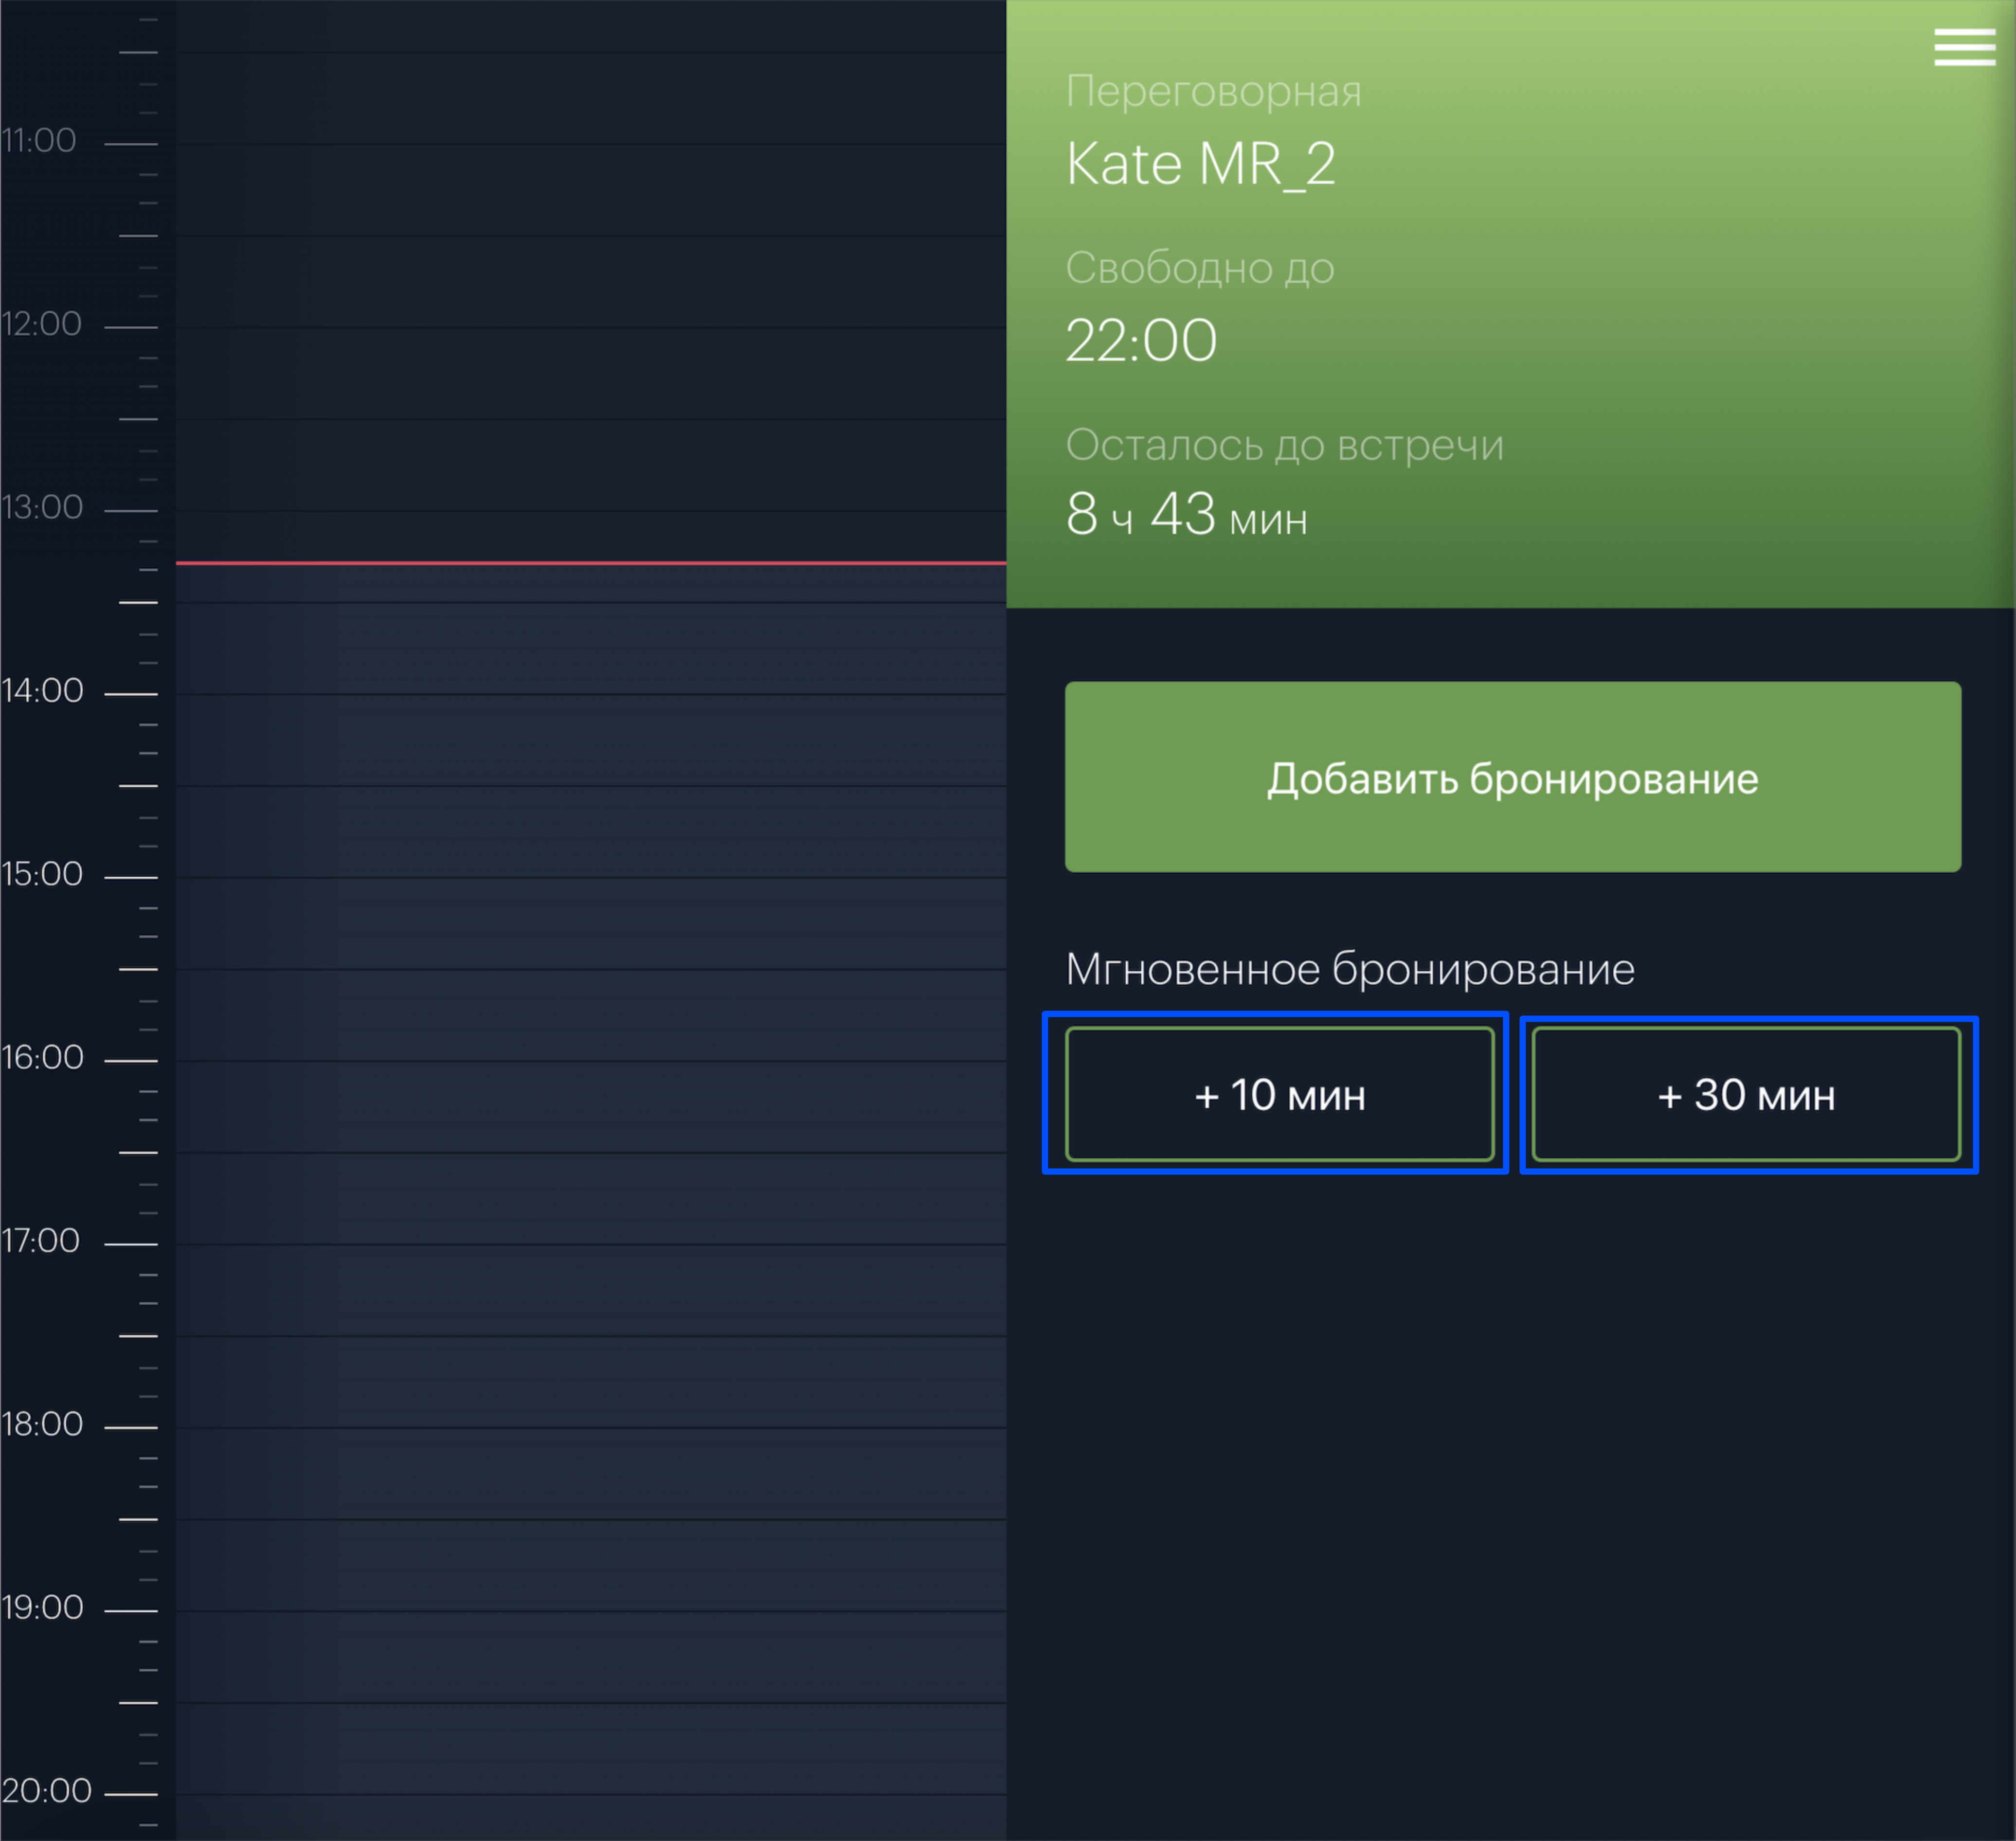This screenshot has height=1841, width=2016.
Task: Click the Переговорная label
Action: tap(1213, 92)
